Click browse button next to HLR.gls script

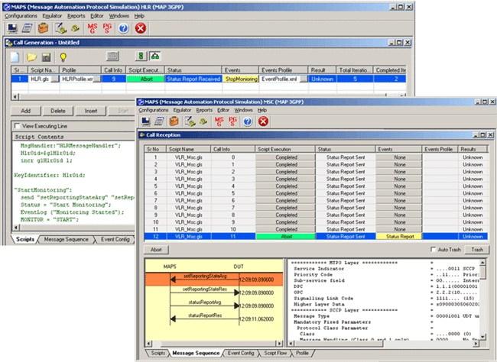click(x=55, y=79)
